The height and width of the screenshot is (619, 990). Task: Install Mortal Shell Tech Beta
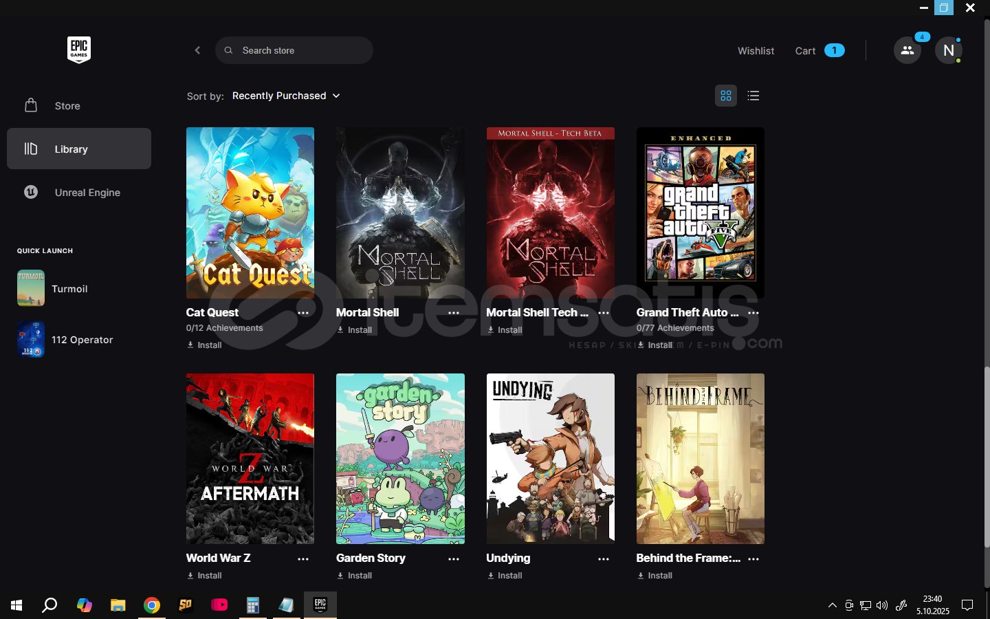pyautogui.click(x=505, y=330)
